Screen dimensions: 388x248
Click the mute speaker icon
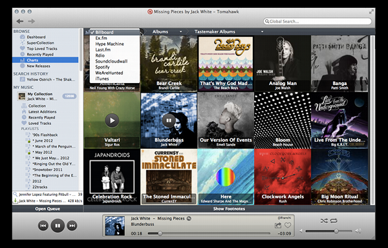point(301,231)
